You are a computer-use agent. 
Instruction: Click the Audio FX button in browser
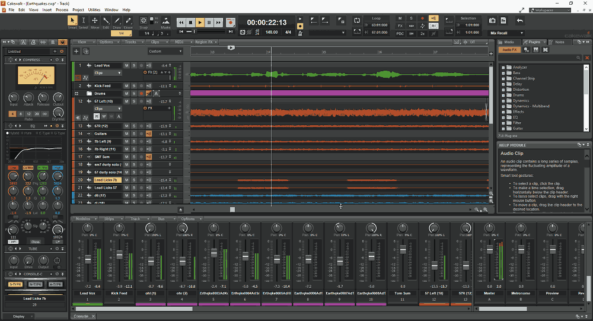[x=509, y=50]
